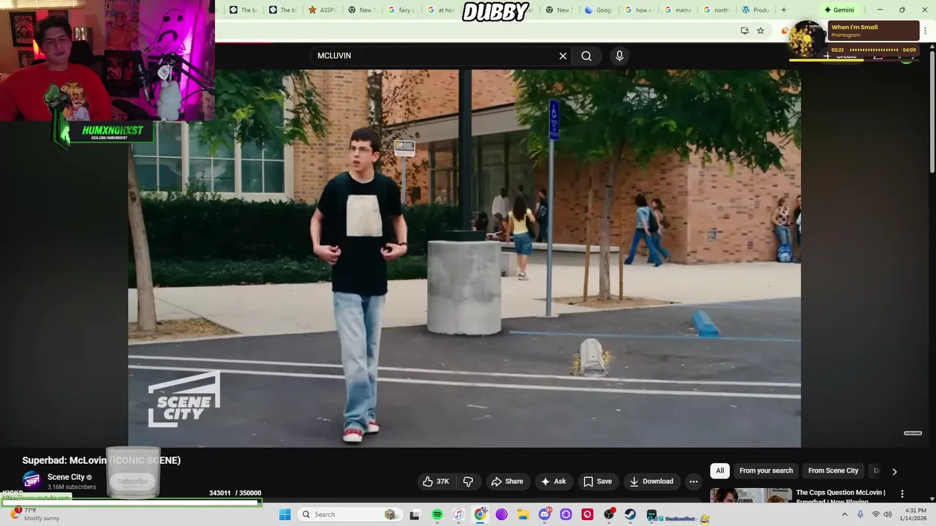This screenshot has width=936, height=526.
Task: Open the three-dot more actions menu
Action: click(x=693, y=481)
